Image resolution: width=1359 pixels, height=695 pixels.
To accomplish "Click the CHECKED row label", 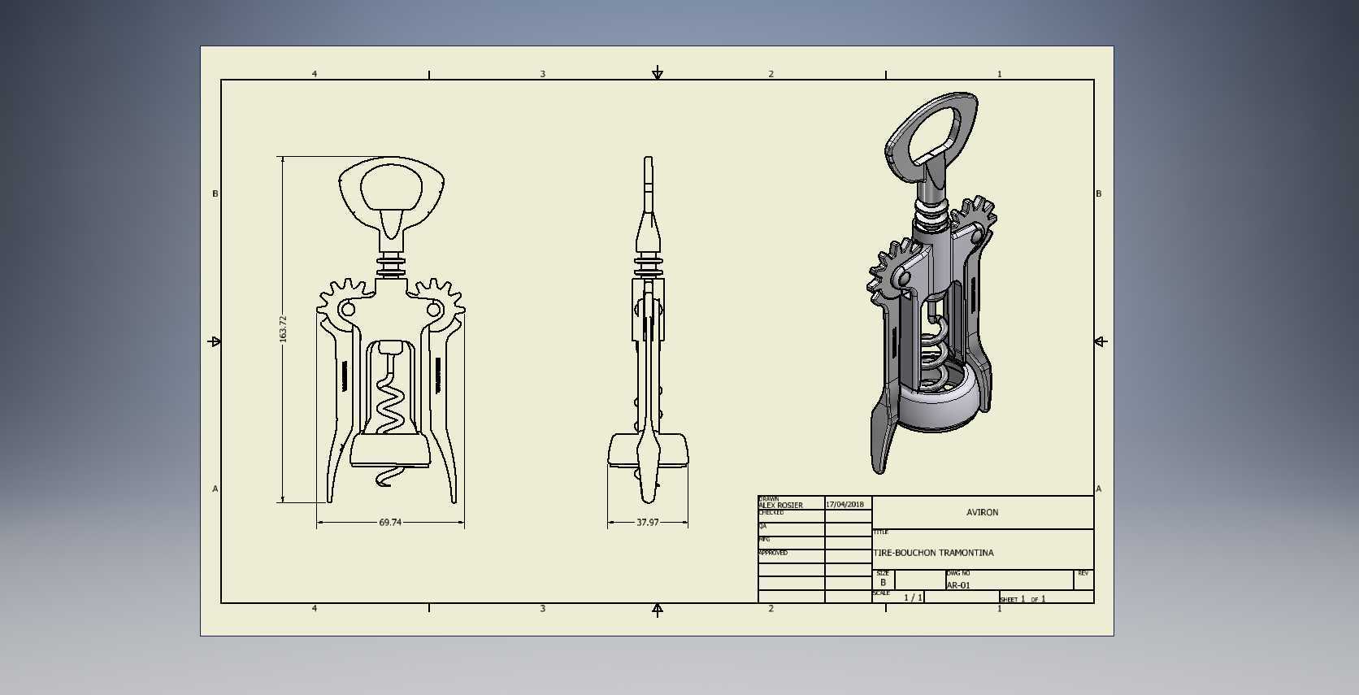I will [771, 512].
